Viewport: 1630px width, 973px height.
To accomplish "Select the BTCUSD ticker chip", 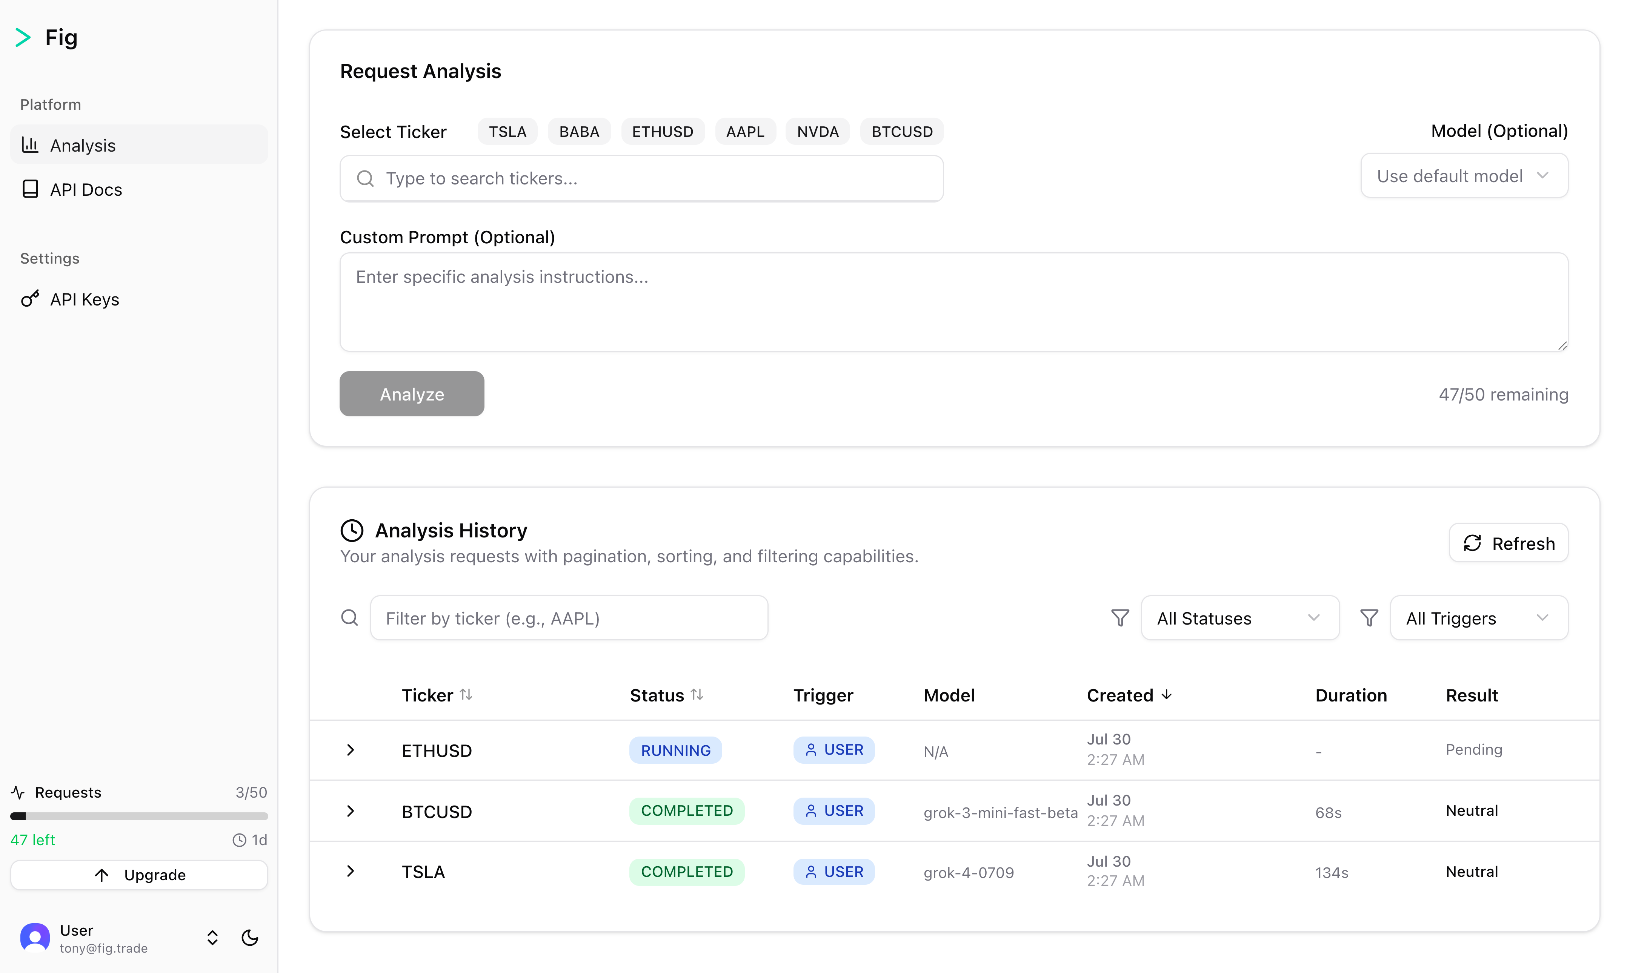I will click(902, 131).
